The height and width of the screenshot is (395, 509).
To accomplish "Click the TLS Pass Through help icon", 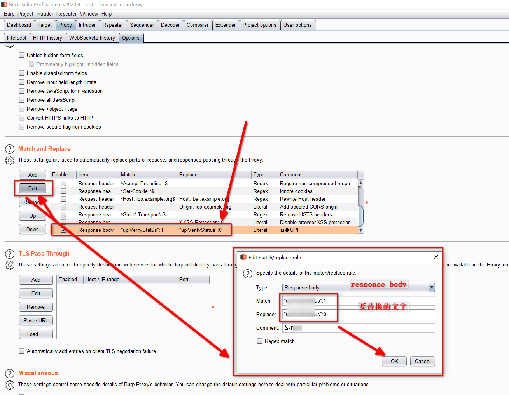I will [x=10, y=254].
